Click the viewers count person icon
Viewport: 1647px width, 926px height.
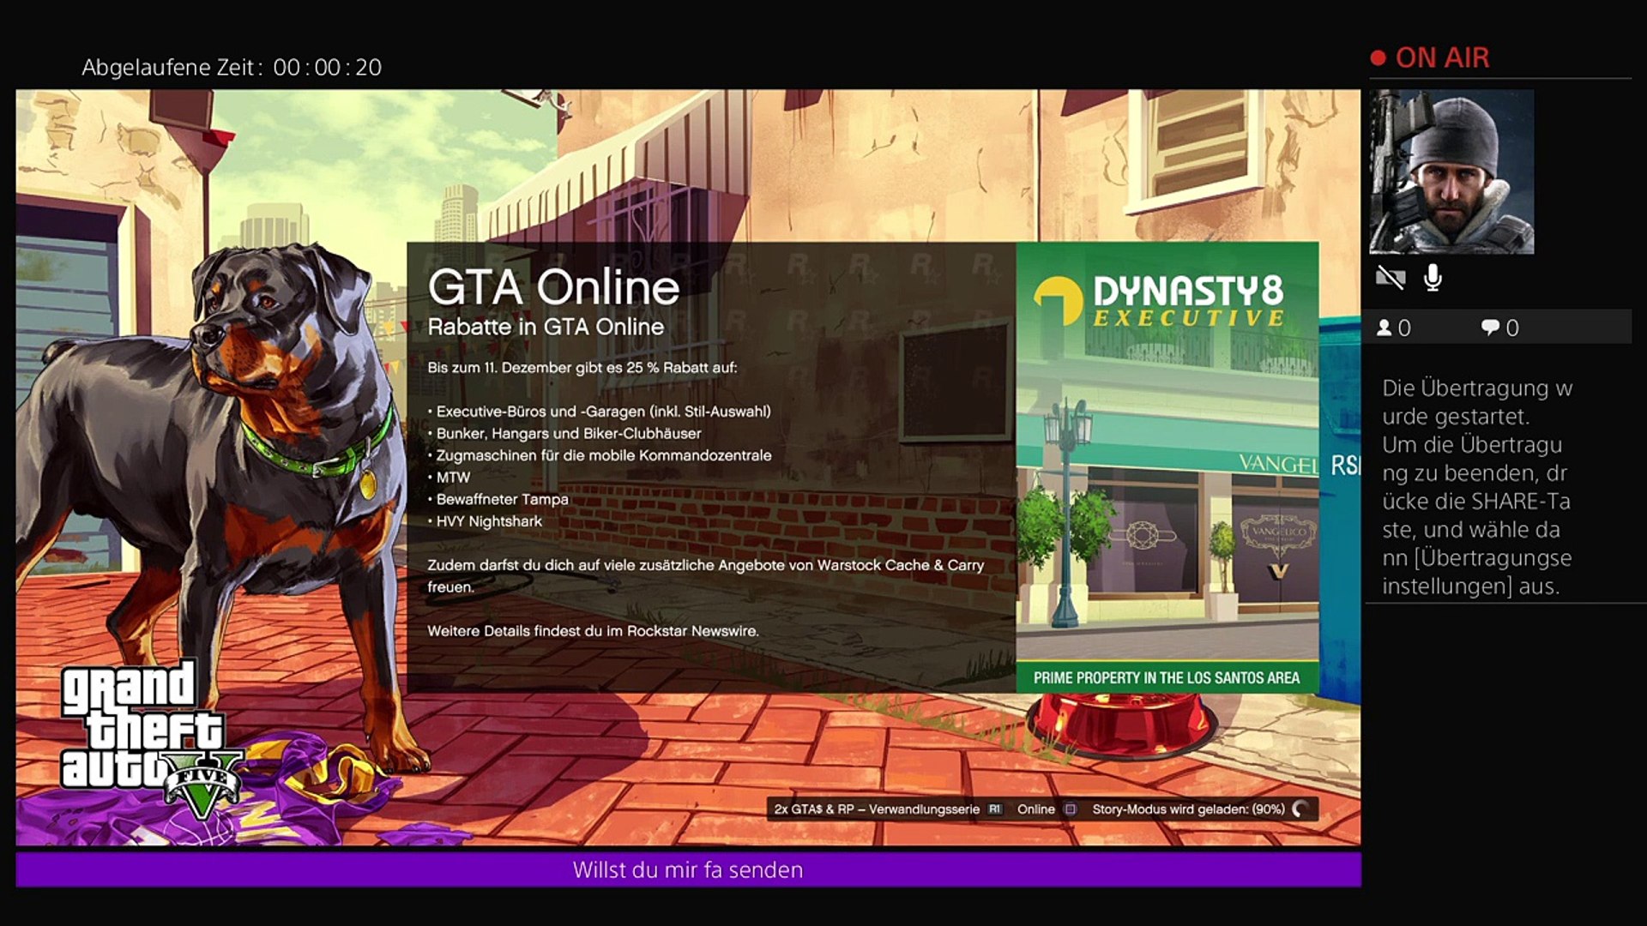point(1384,328)
